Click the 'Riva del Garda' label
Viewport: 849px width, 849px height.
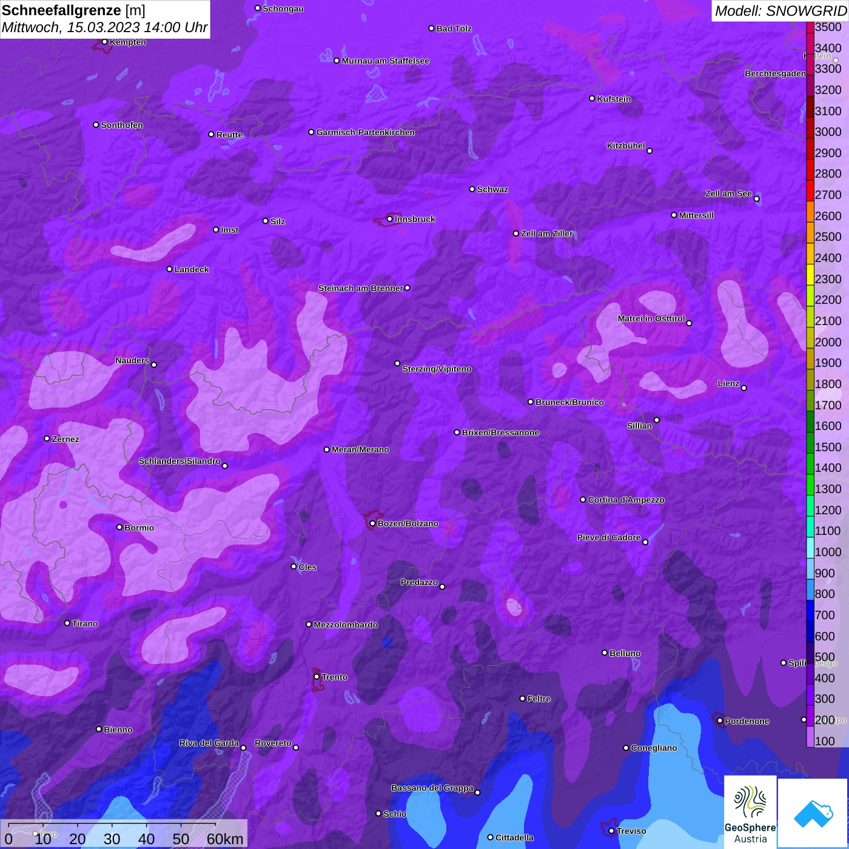[209, 743]
